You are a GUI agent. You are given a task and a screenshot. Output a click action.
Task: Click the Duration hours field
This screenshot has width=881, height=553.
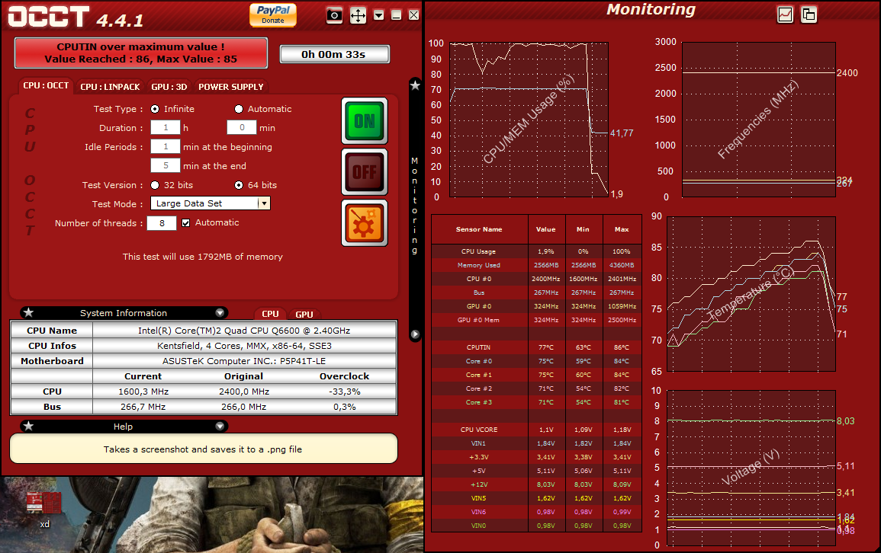166,127
